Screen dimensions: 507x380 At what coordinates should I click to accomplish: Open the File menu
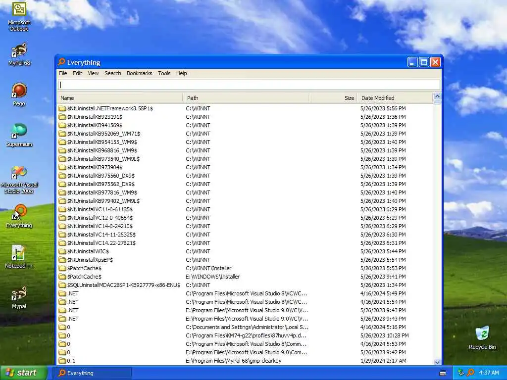point(63,73)
